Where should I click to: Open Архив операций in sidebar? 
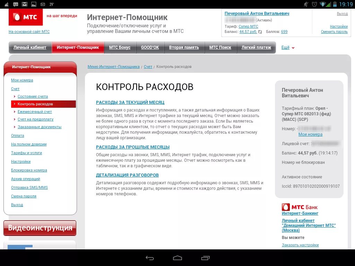[25, 179]
